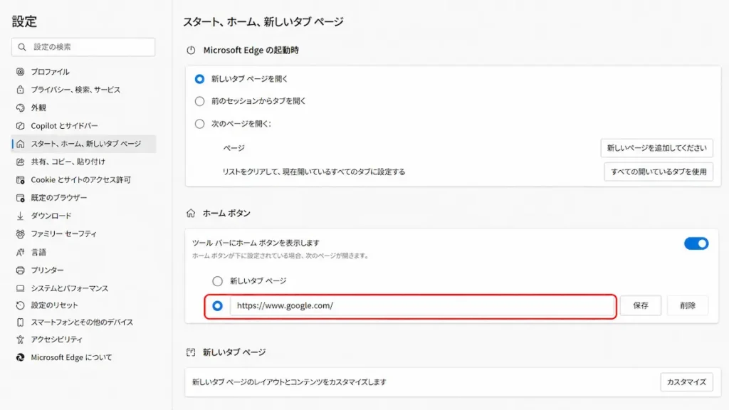Open Microsoft Edge について page

(71, 357)
